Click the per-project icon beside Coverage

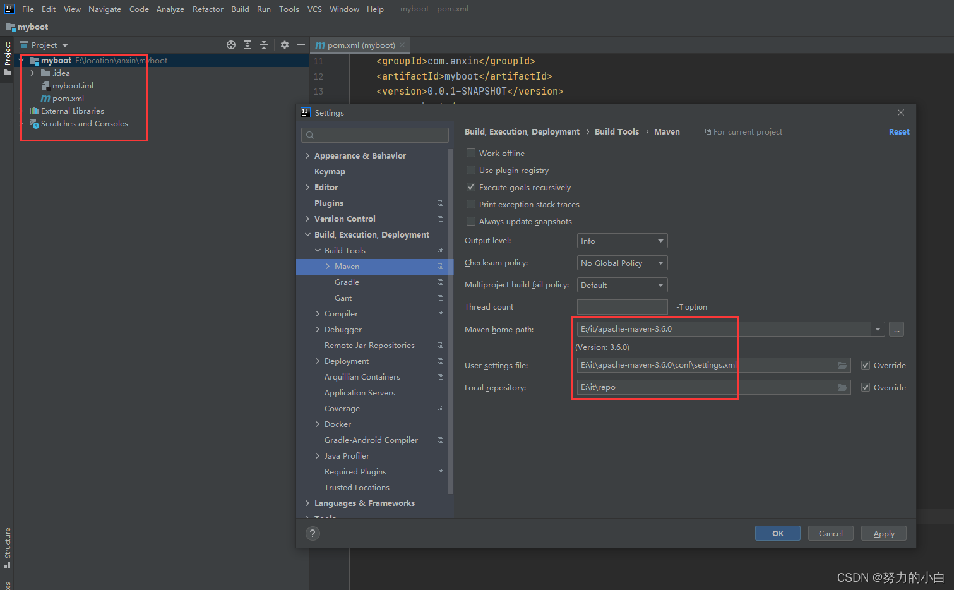pos(440,409)
